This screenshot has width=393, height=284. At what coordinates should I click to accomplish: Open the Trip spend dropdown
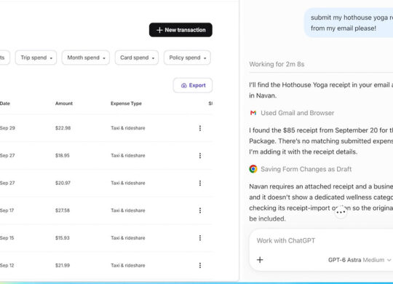[36, 58]
